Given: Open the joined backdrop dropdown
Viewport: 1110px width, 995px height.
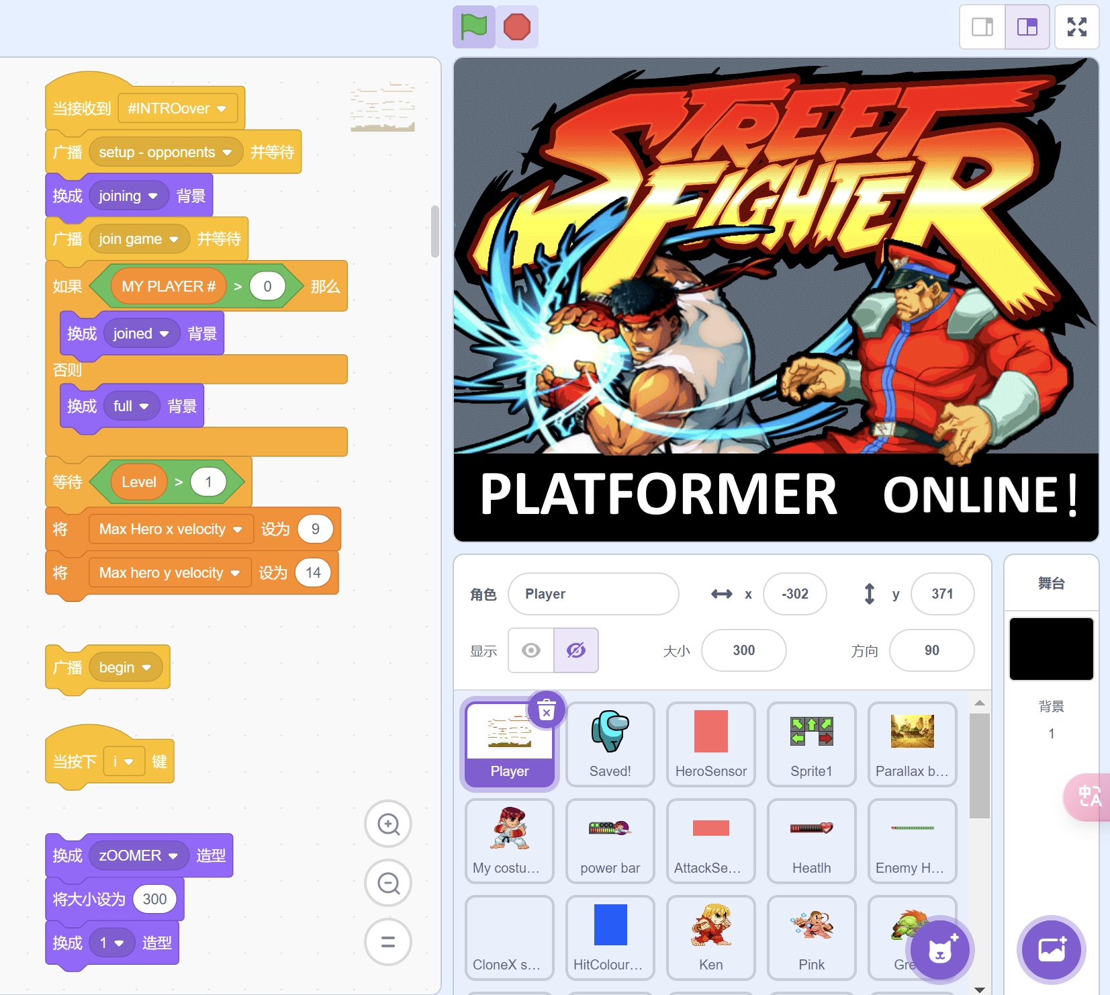Looking at the screenshot, I should [142, 334].
